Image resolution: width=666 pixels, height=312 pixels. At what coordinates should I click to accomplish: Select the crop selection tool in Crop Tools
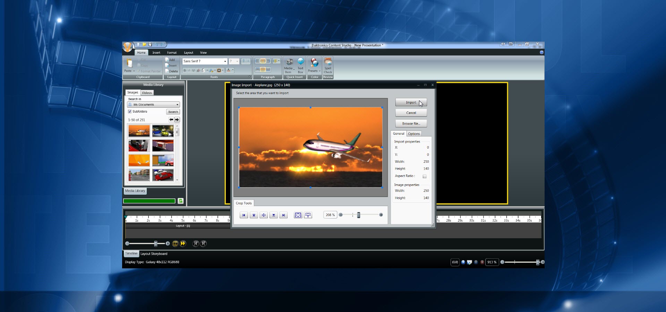coord(298,215)
